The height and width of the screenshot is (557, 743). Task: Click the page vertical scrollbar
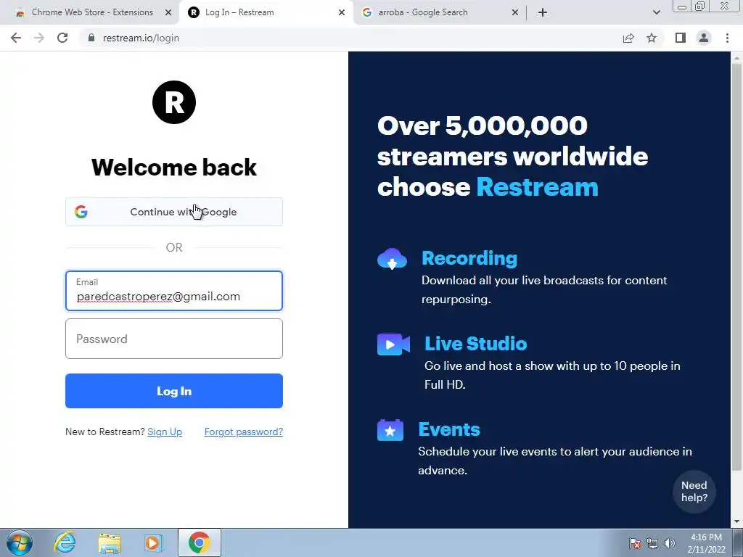pos(736,267)
